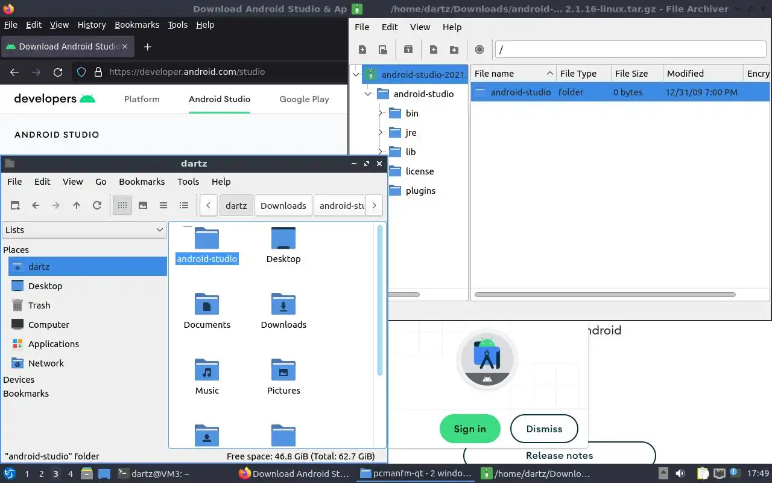Click horizontal scrollbar under archive tree
772x483 pixels.
(404, 295)
